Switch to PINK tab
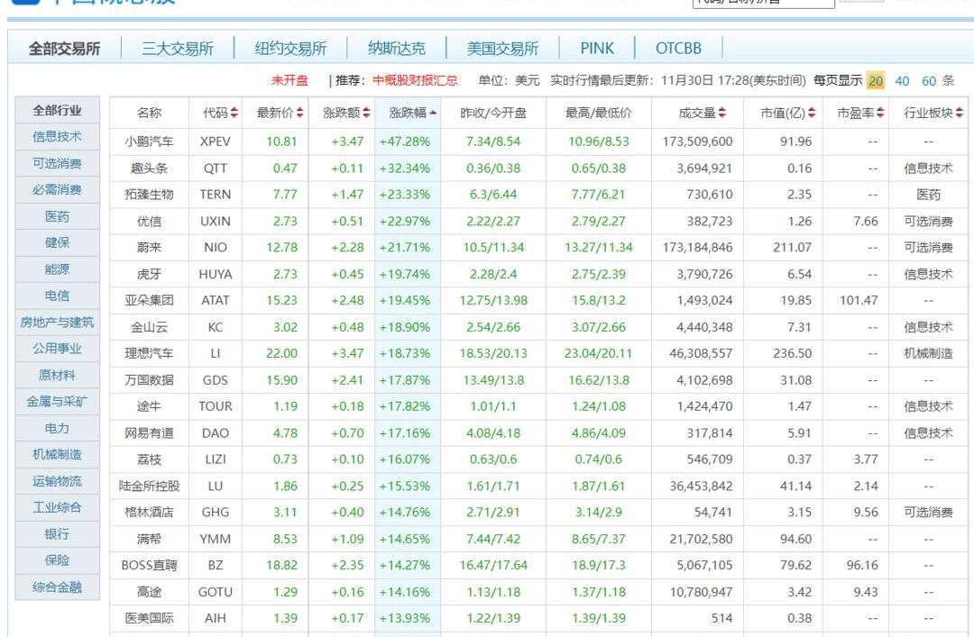Image resolution: width=974 pixels, height=637 pixels. [x=597, y=49]
